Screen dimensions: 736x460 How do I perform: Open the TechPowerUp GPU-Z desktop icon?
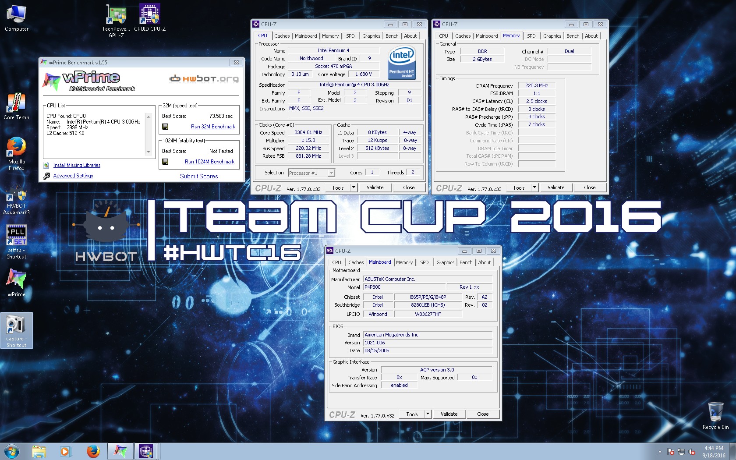(x=116, y=15)
